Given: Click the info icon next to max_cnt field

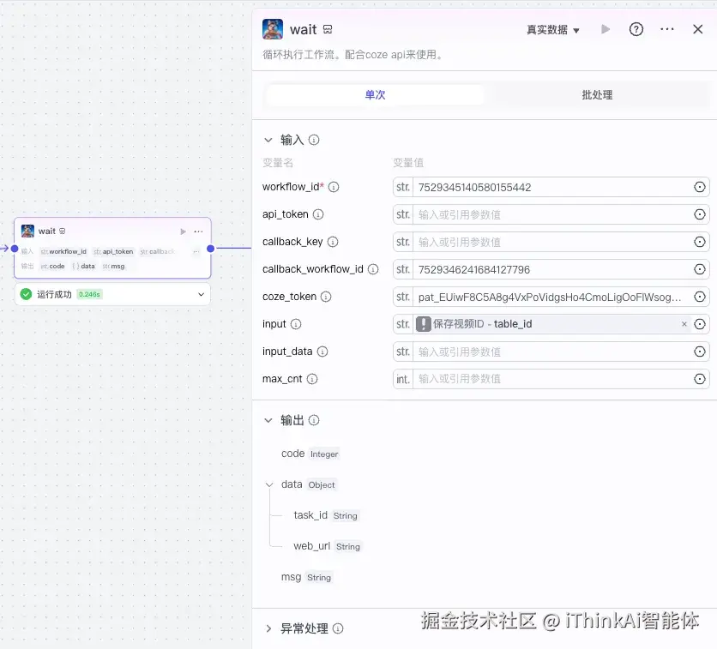Looking at the screenshot, I should (310, 378).
